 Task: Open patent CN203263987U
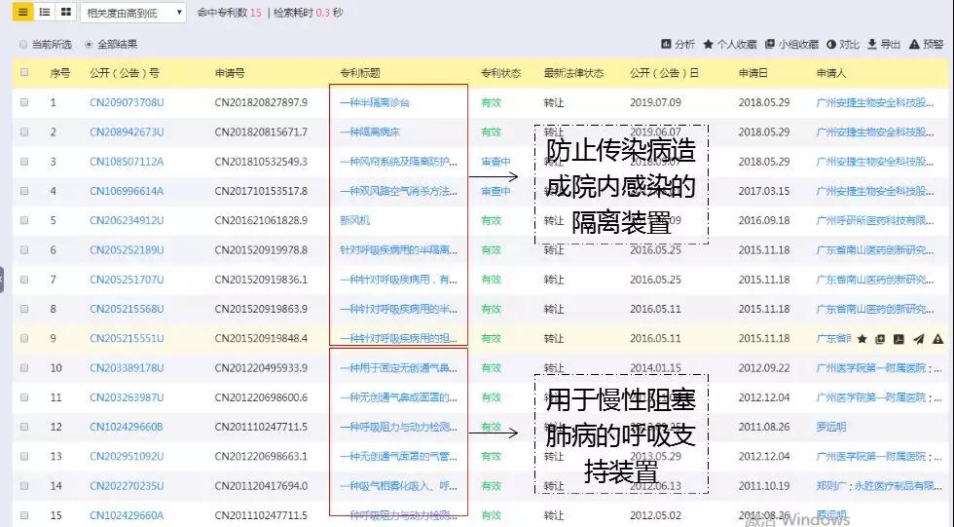[x=127, y=397]
